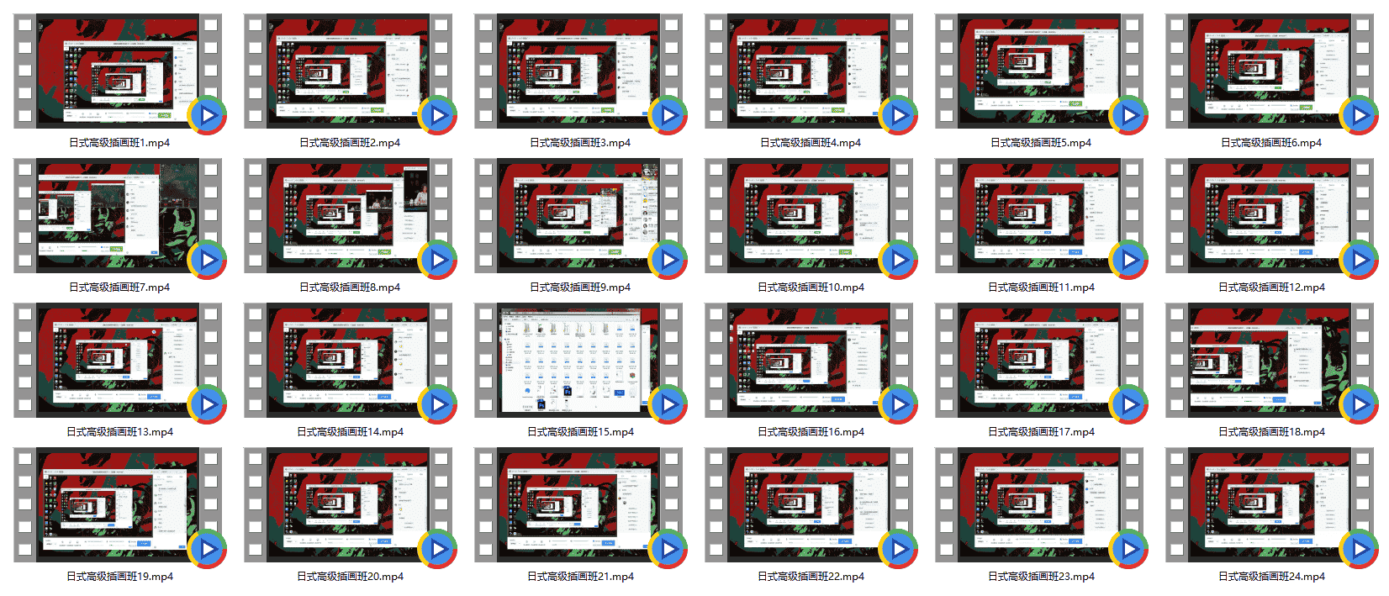Image resolution: width=1389 pixels, height=596 pixels.
Task: Click the player badge icon on 日式高级插画班10.mp4
Action: (x=898, y=260)
